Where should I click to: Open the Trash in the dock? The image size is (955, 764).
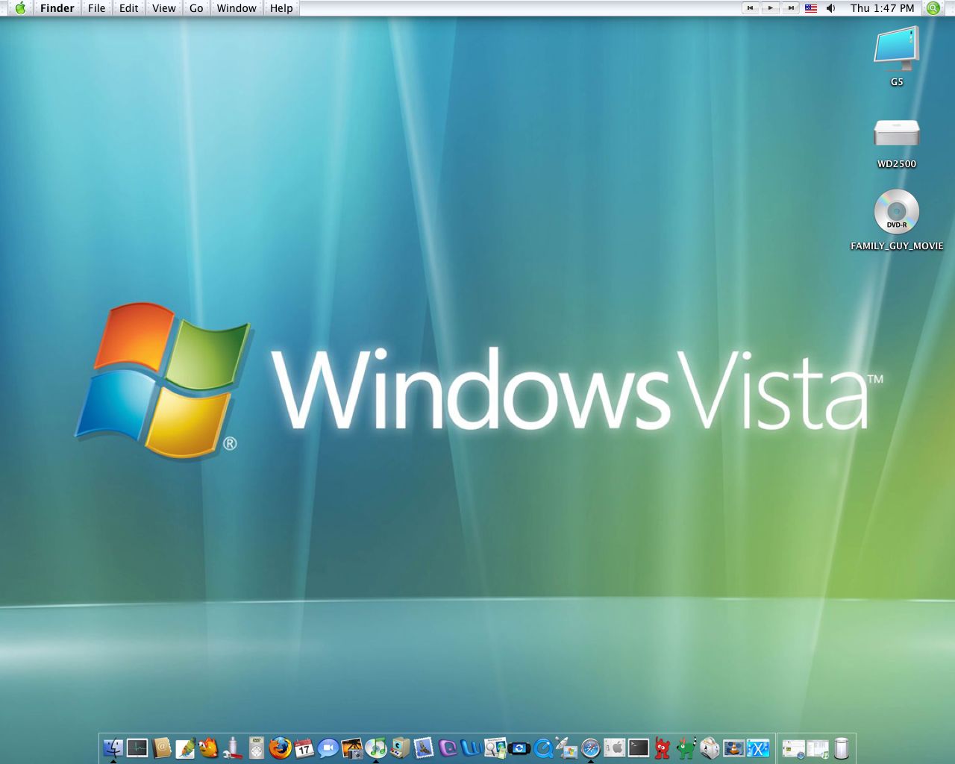pyautogui.click(x=842, y=748)
